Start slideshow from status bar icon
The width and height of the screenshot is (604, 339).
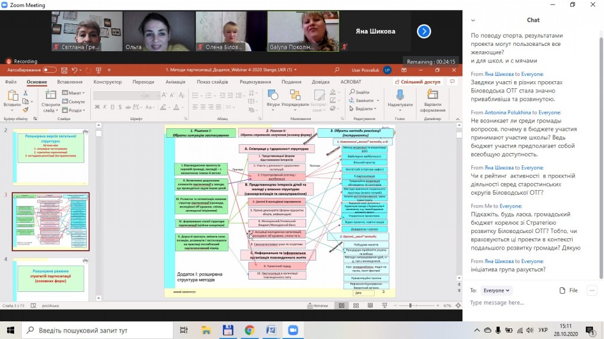coord(385,305)
